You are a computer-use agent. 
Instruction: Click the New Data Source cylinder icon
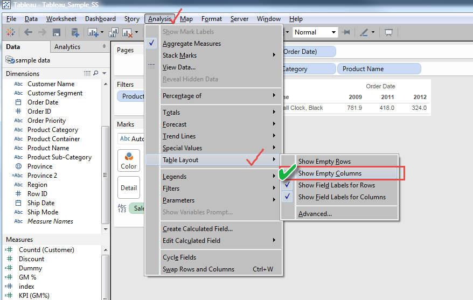[x=74, y=32]
